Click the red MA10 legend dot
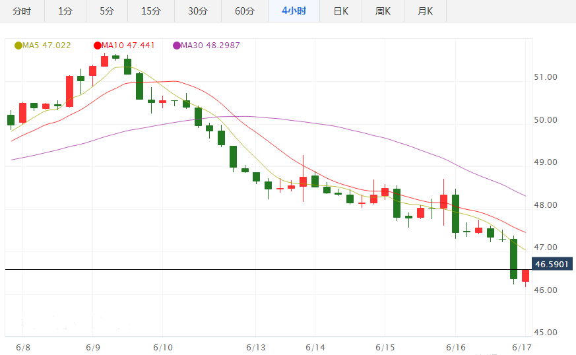This screenshot has width=576, height=355. pyautogui.click(x=97, y=46)
